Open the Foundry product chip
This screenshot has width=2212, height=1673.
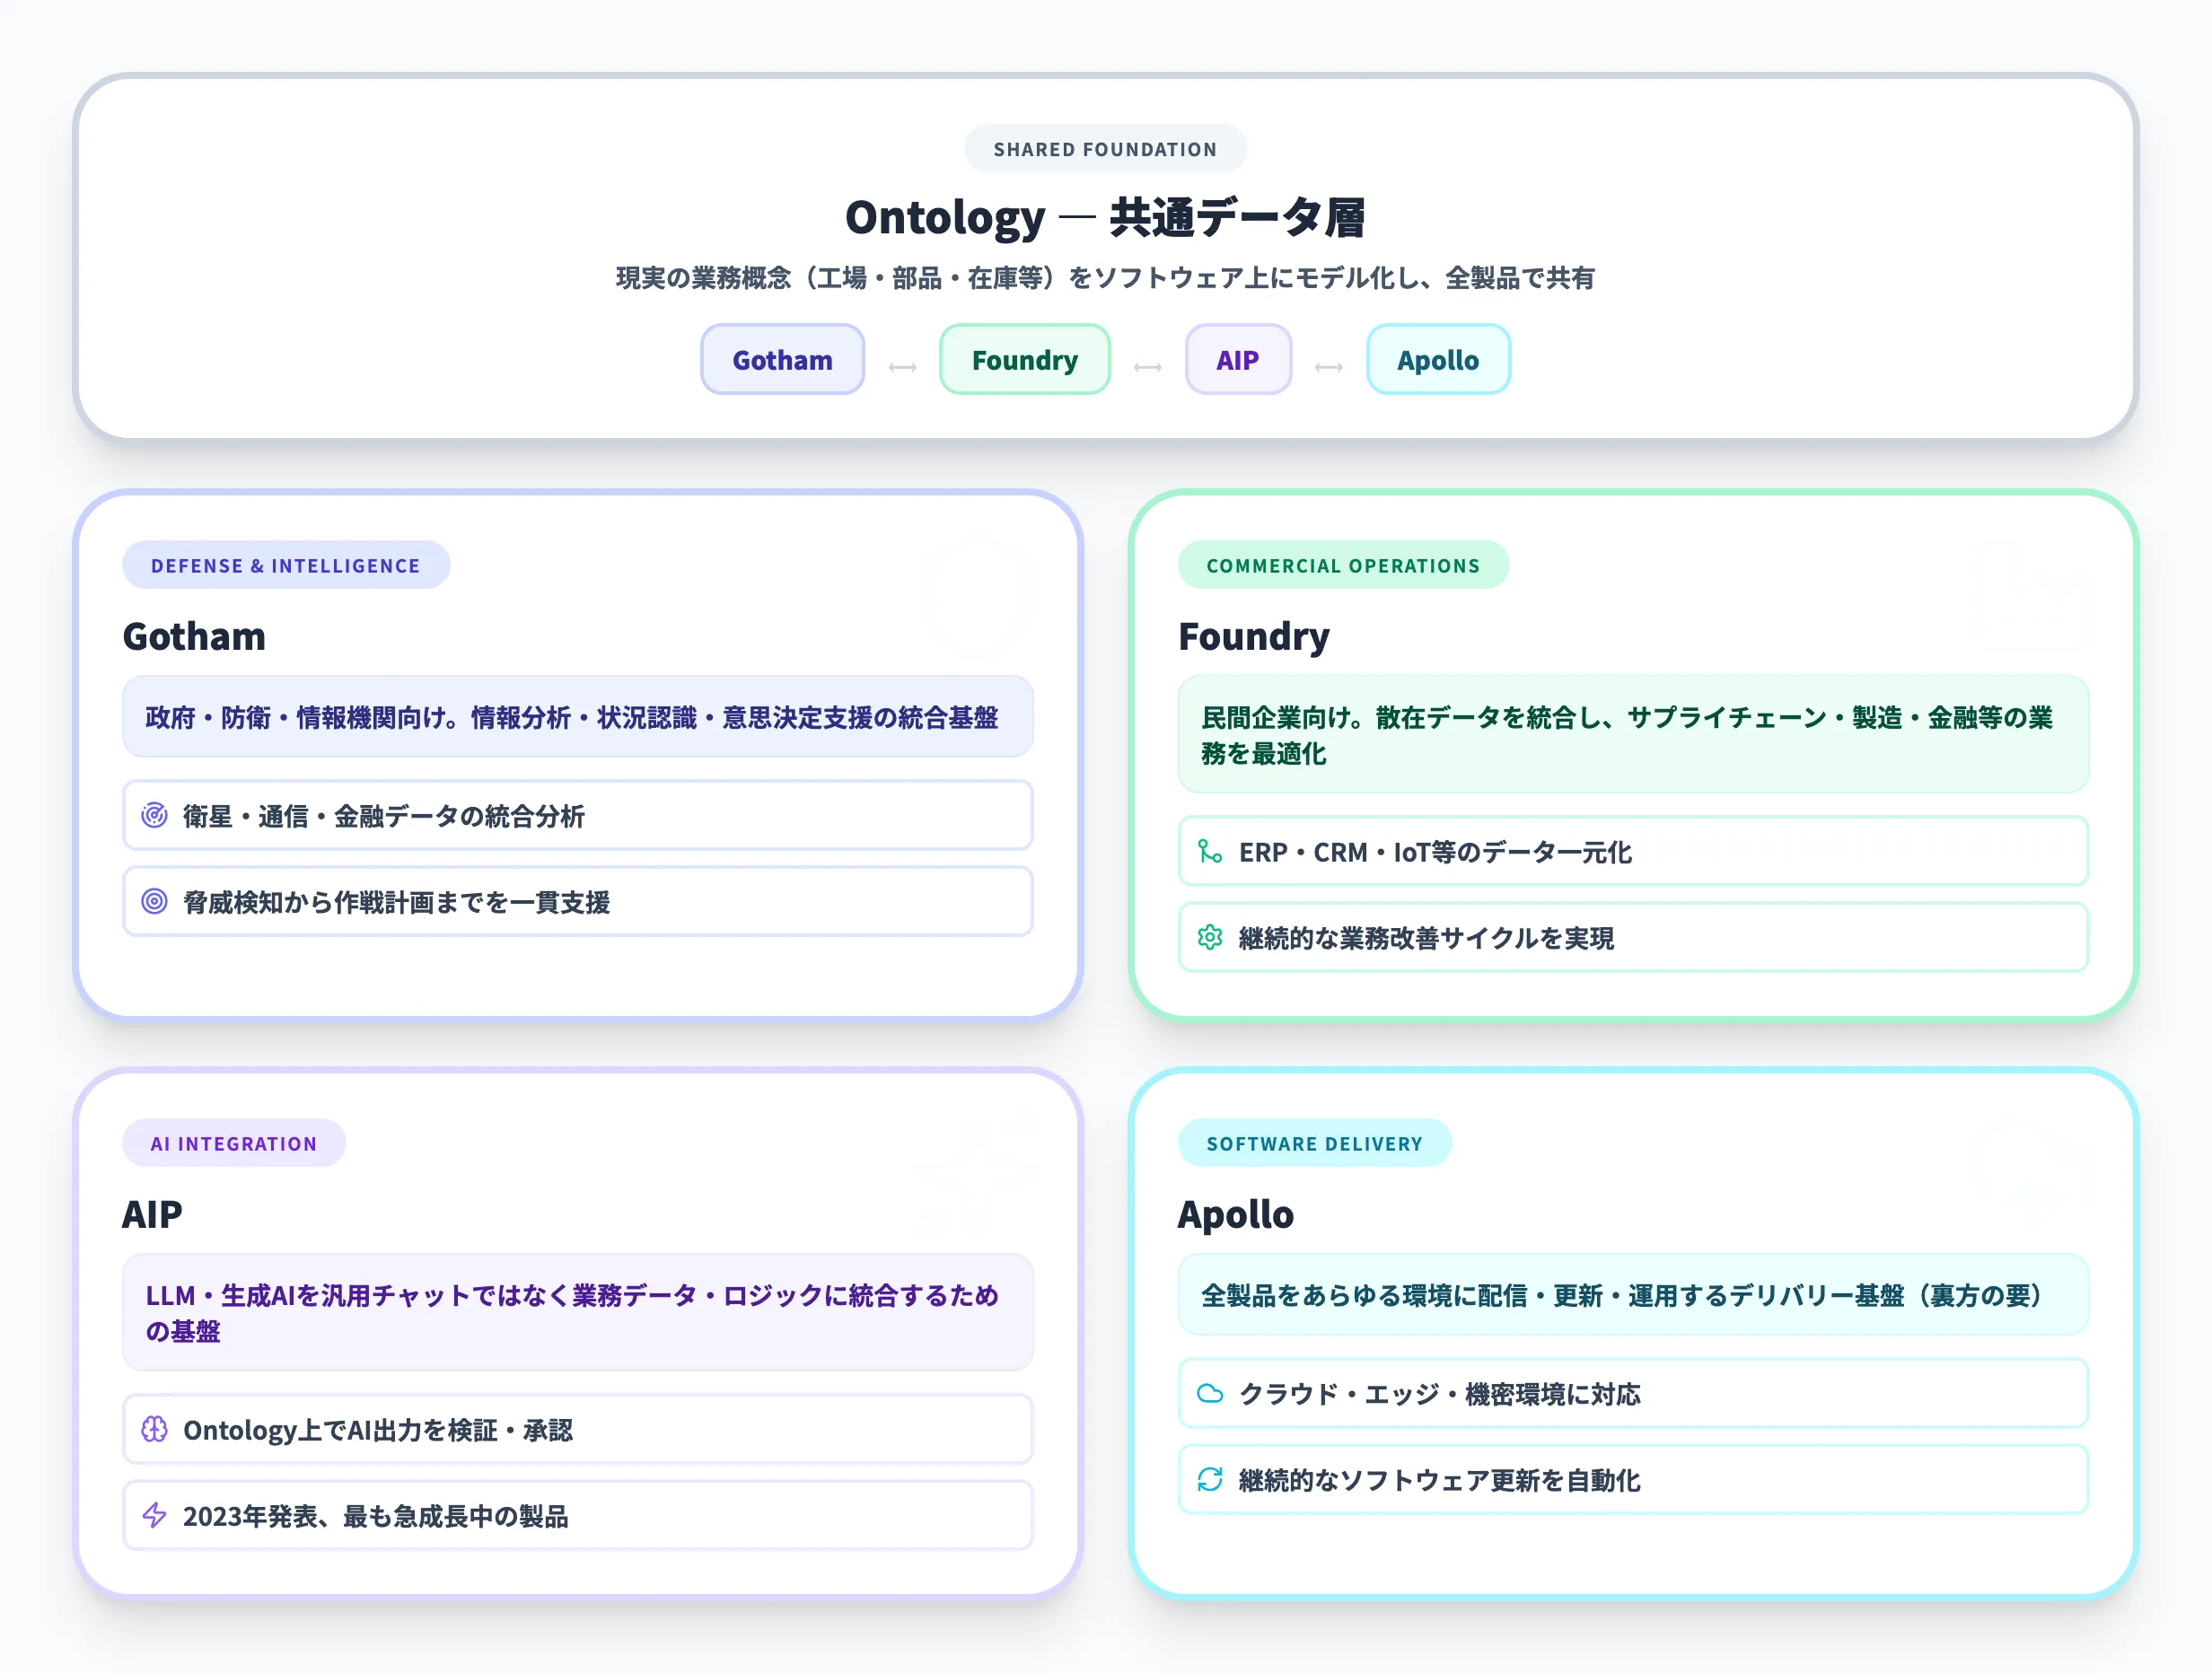point(1024,359)
